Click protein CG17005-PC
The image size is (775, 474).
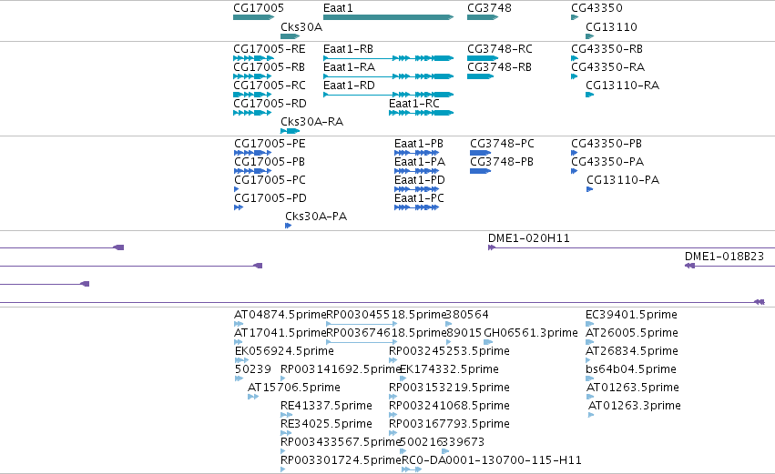pyautogui.click(x=237, y=189)
